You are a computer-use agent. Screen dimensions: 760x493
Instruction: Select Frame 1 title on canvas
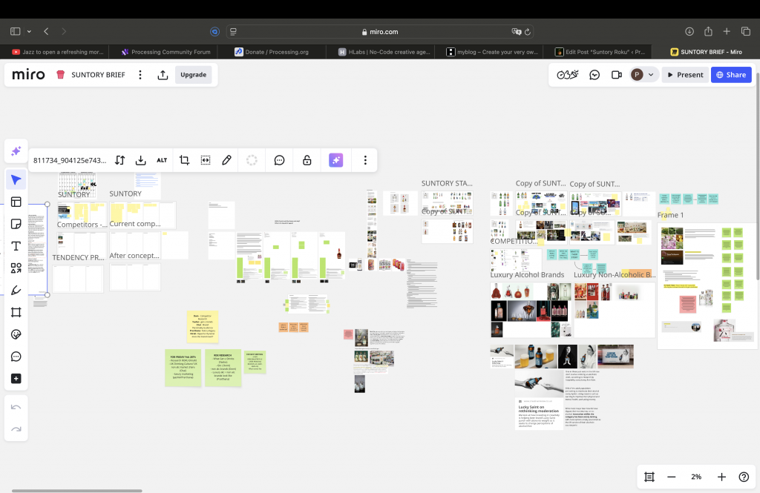click(x=670, y=215)
